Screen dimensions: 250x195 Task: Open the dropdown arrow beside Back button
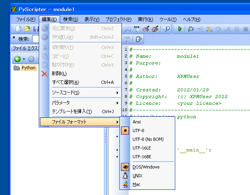(x=24, y=59)
